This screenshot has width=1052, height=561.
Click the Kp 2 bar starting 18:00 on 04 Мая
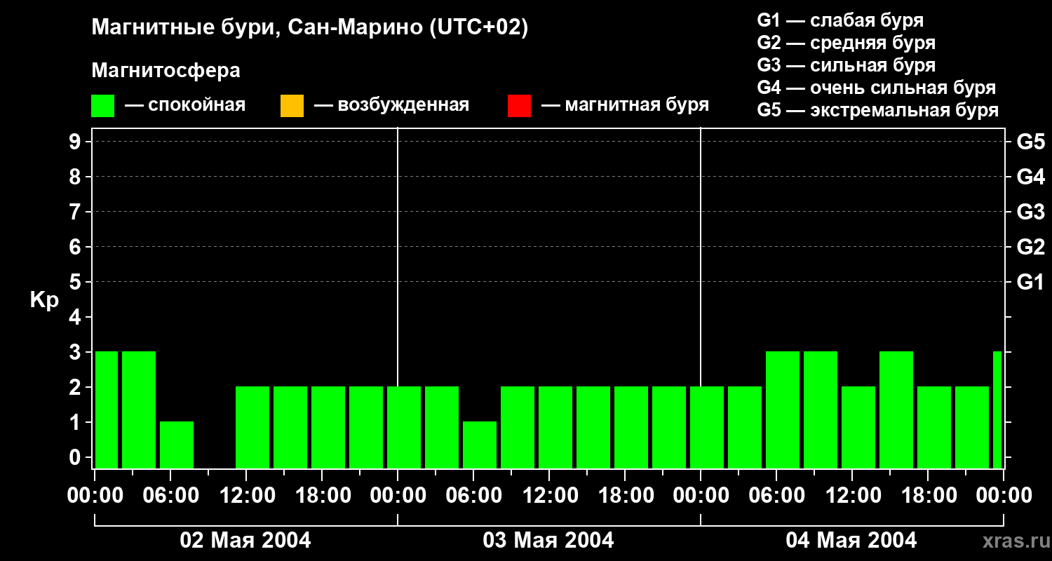(934, 427)
